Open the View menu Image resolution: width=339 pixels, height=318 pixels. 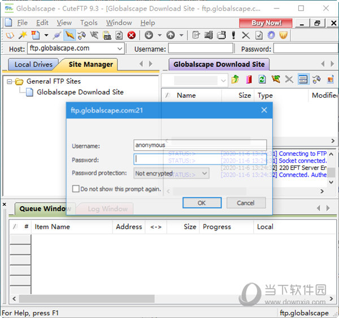(64, 23)
